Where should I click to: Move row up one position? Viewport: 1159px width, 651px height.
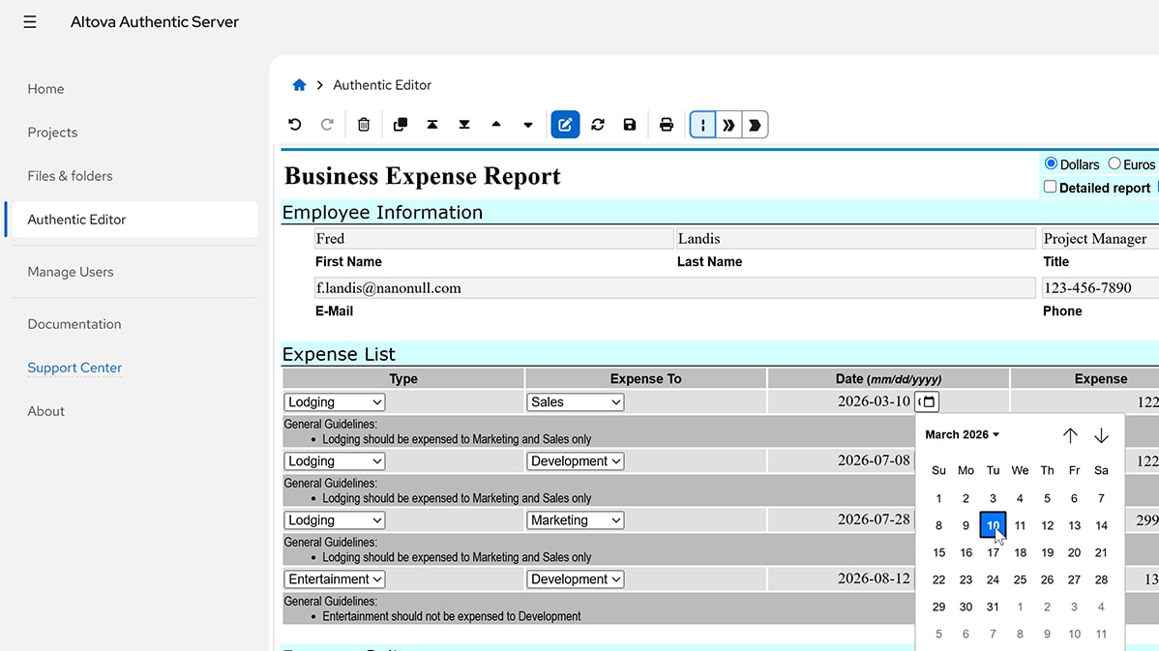(x=496, y=125)
